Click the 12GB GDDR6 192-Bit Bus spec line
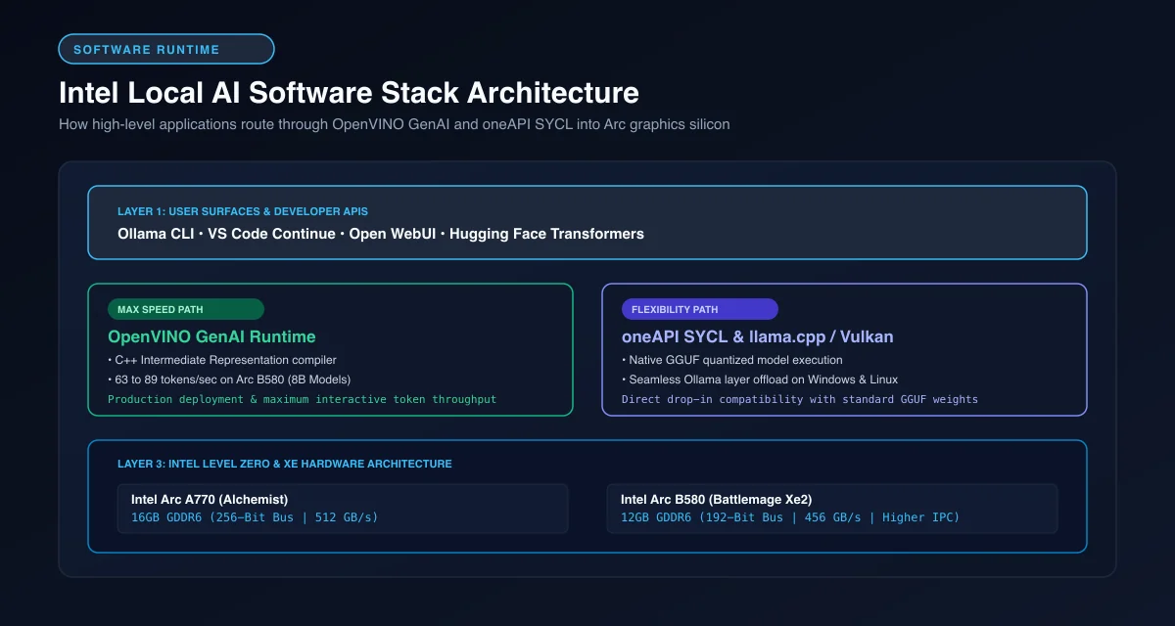 (x=790, y=517)
